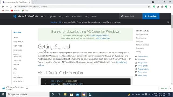Open new browser tab

pos(34,2)
